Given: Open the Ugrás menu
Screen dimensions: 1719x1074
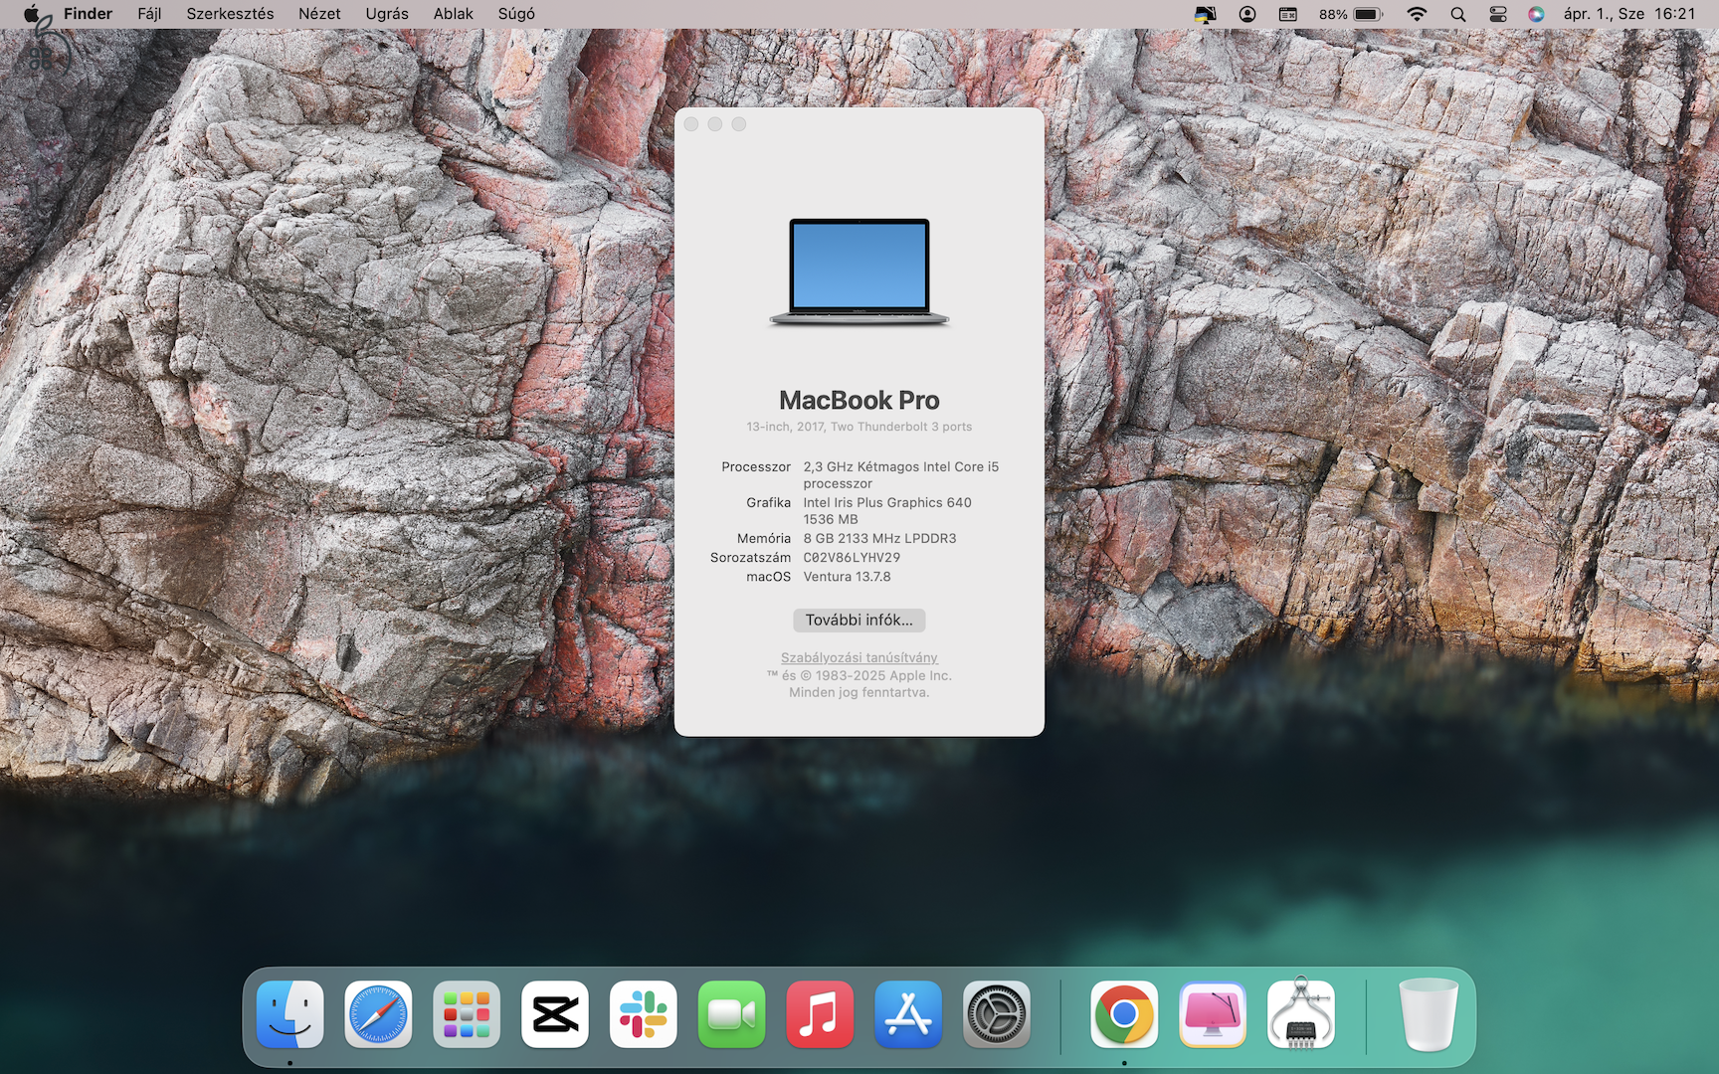Looking at the screenshot, I should 386,14.
